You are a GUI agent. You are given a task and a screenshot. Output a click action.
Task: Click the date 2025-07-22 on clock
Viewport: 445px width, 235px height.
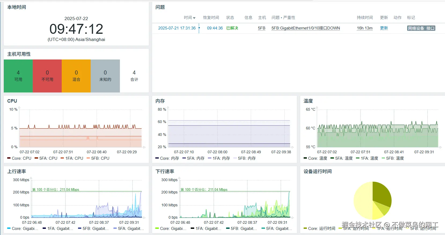tap(76, 18)
